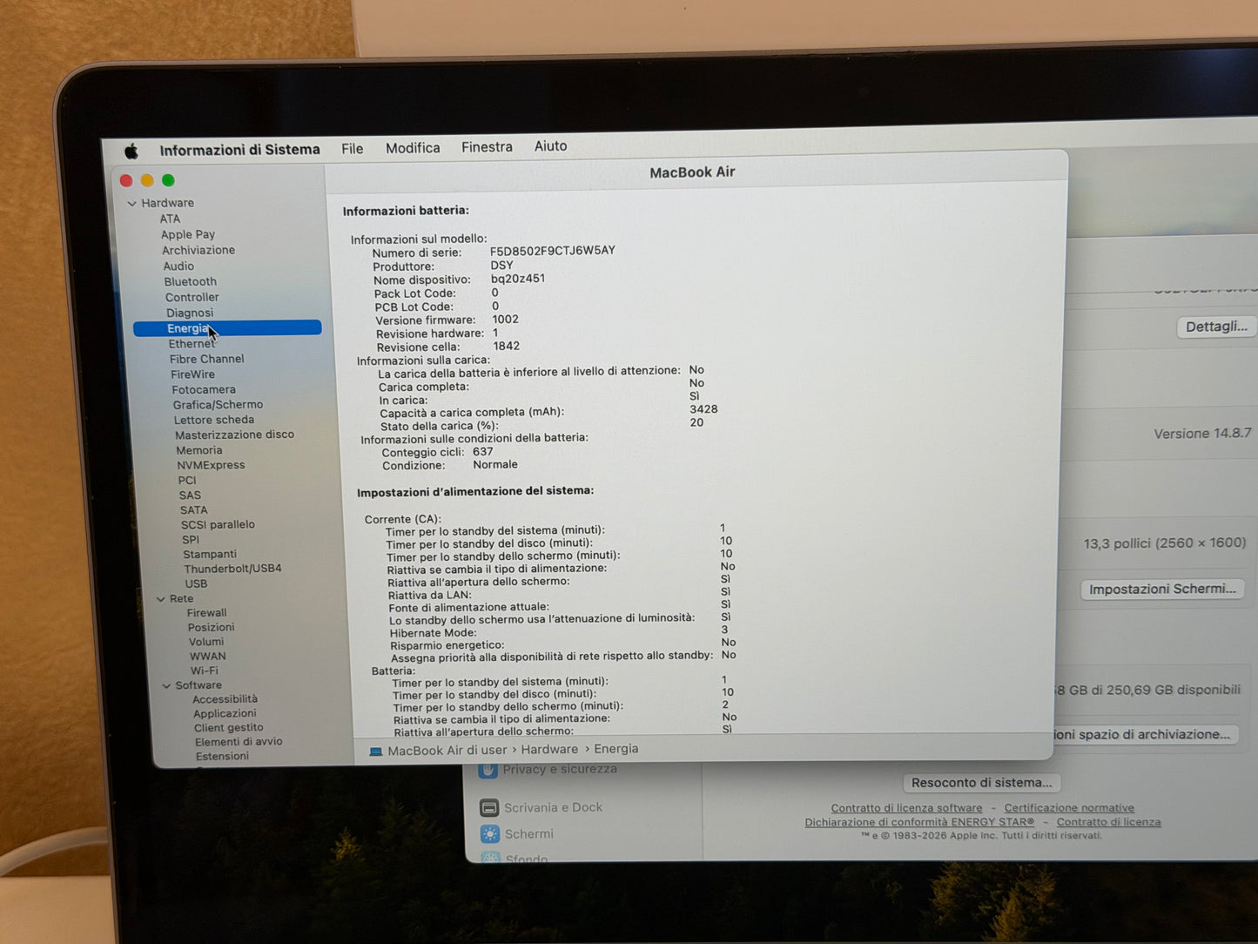The image size is (1258, 944).
Task: Select Audio in the sidebar
Action: coord(178,266)
